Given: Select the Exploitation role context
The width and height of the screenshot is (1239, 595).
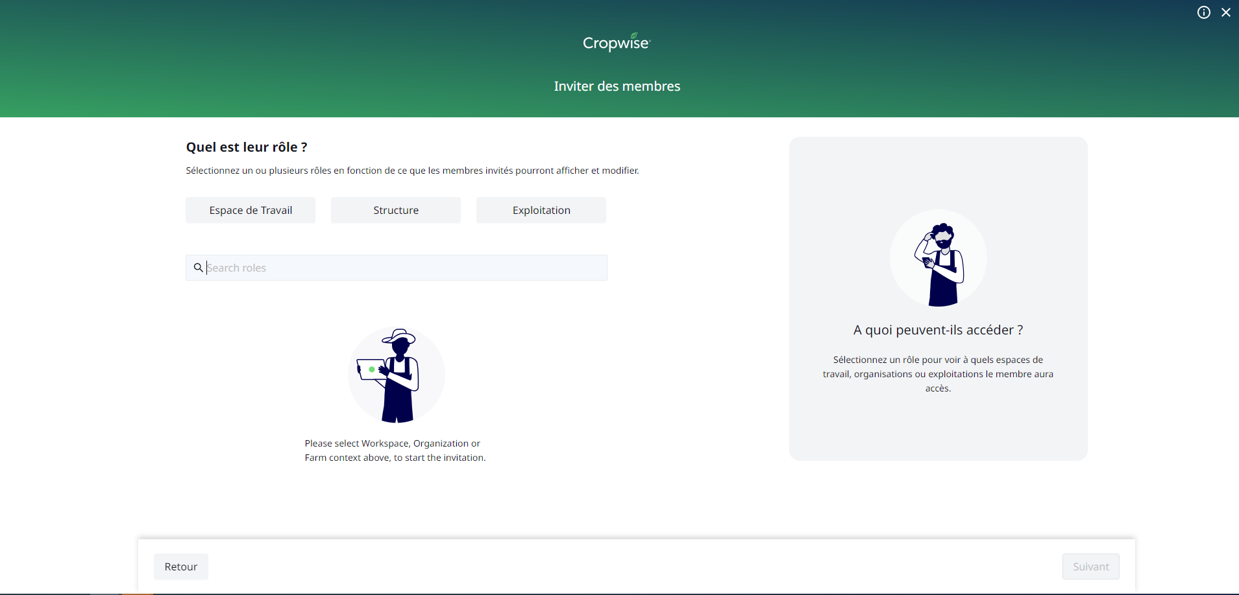Looking at the screenshot, I should 541,210.
